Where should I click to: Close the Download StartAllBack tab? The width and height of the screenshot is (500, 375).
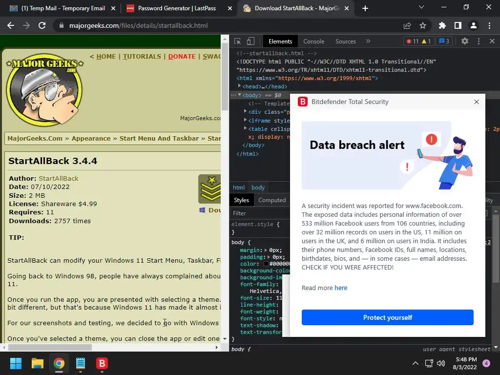pos(347,8)
